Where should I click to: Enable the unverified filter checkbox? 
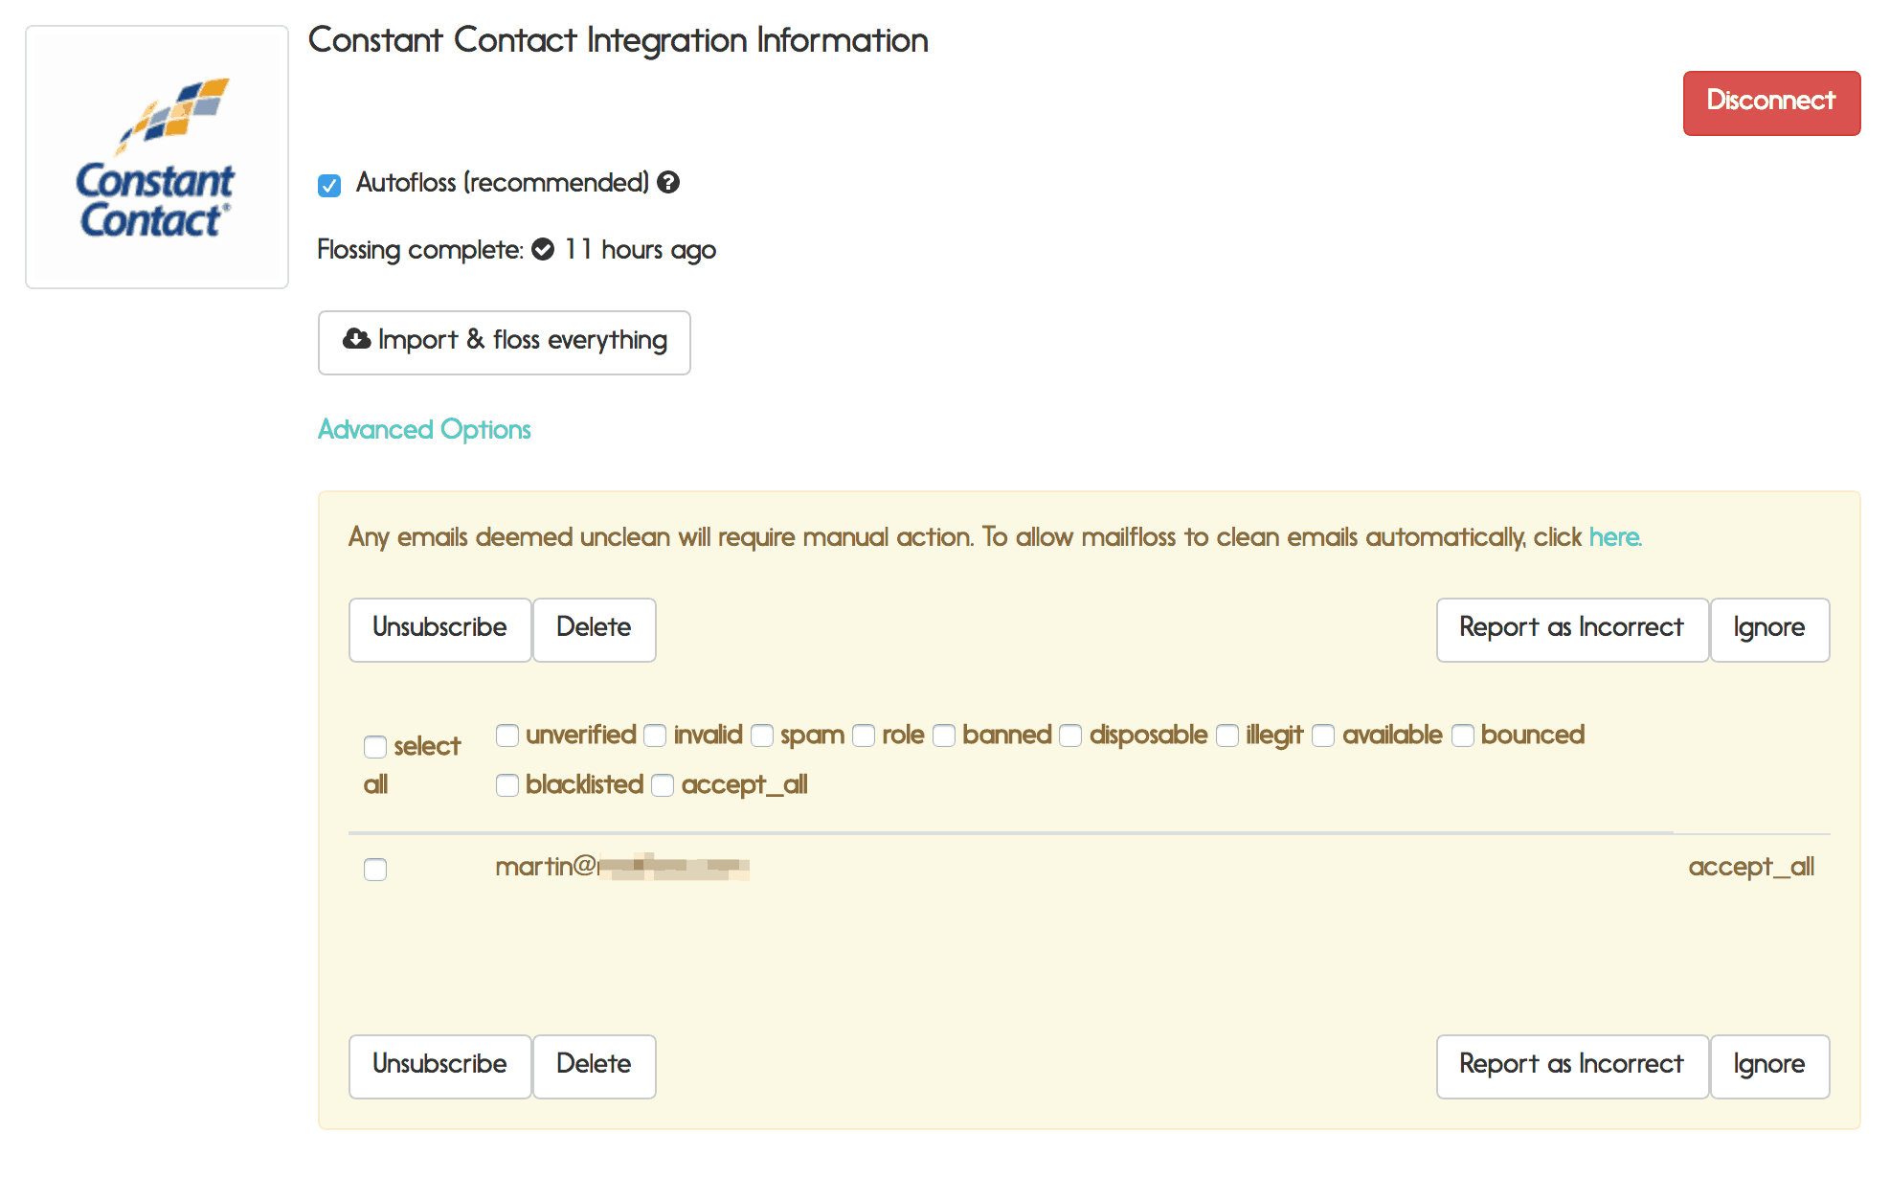507,735
